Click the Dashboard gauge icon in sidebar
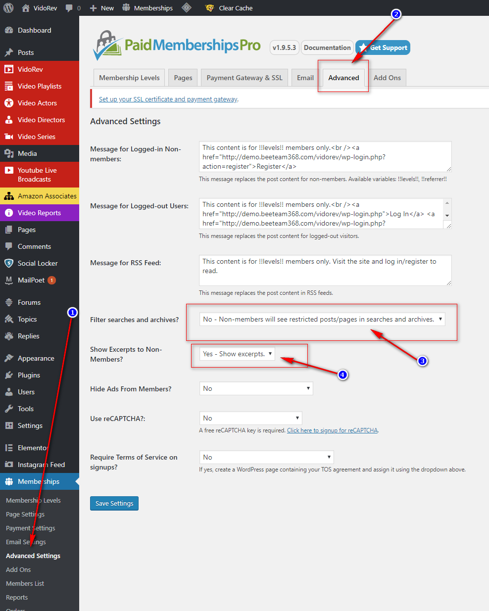489x611 pixels. click(x=9, y=30)
